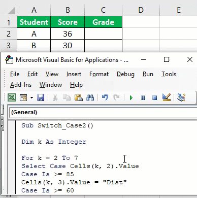Select row 1 header in Excel
Viewport: 197px width, 198px height.
9,22
